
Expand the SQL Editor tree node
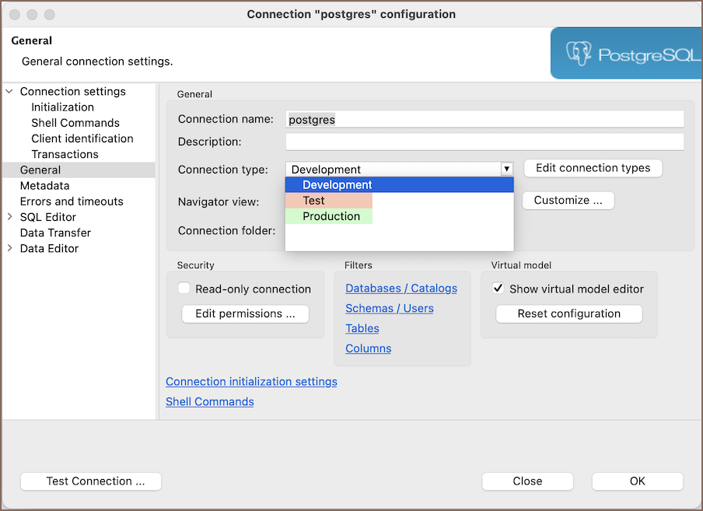pos(9,217)
